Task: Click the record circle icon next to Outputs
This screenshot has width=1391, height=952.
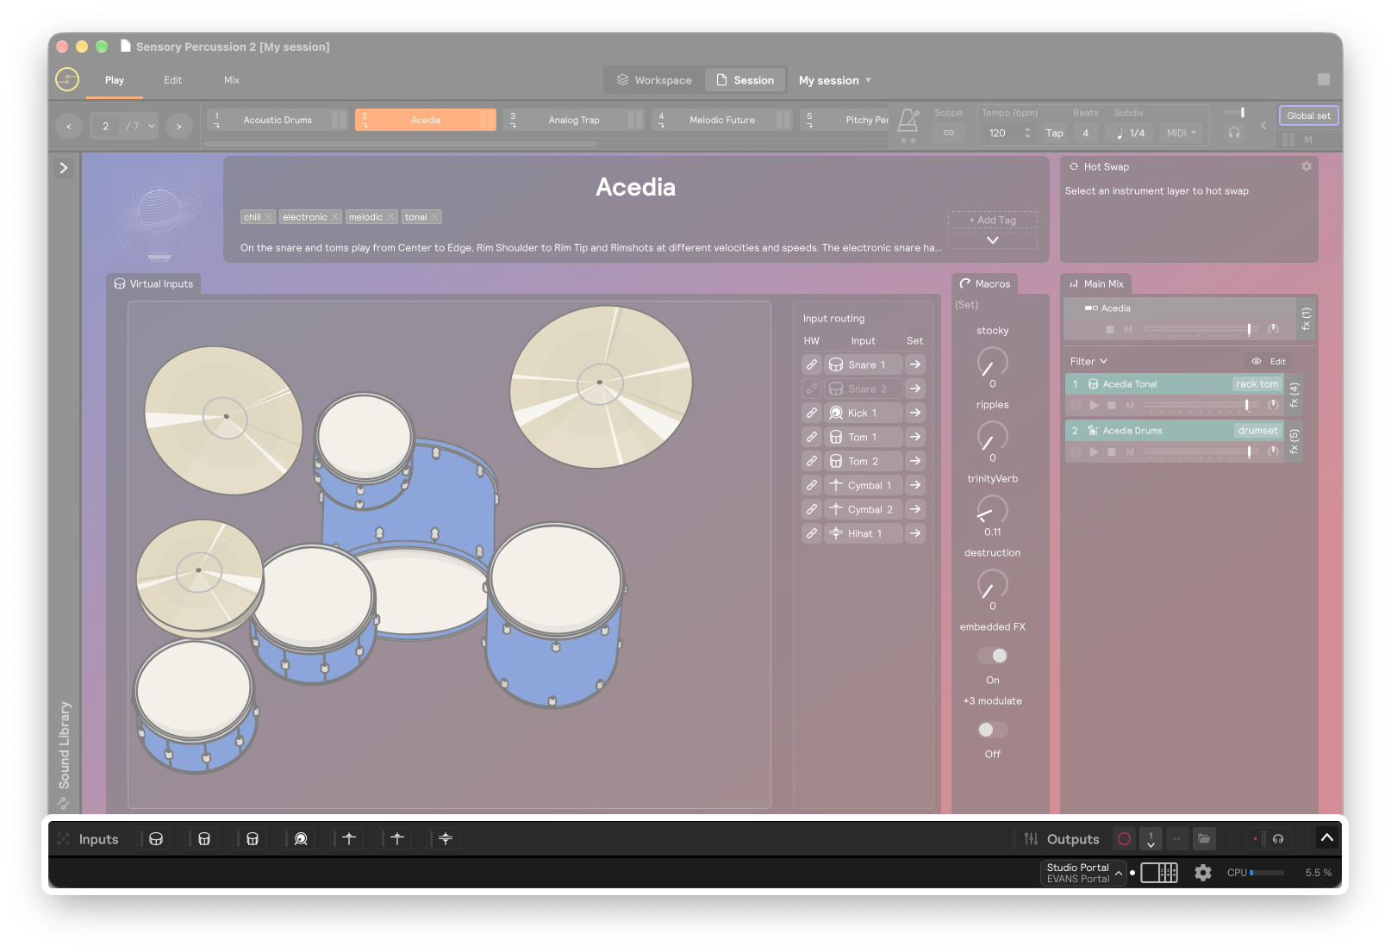Action: pyautogui.click(x=1124, y=839)
